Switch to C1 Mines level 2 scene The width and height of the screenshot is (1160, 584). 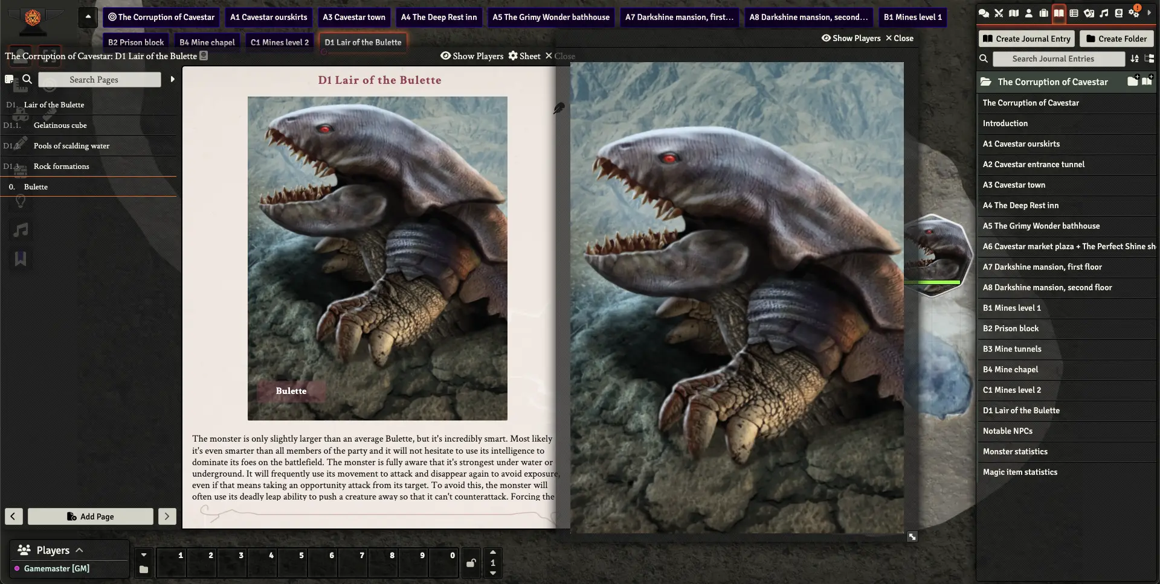280,42
